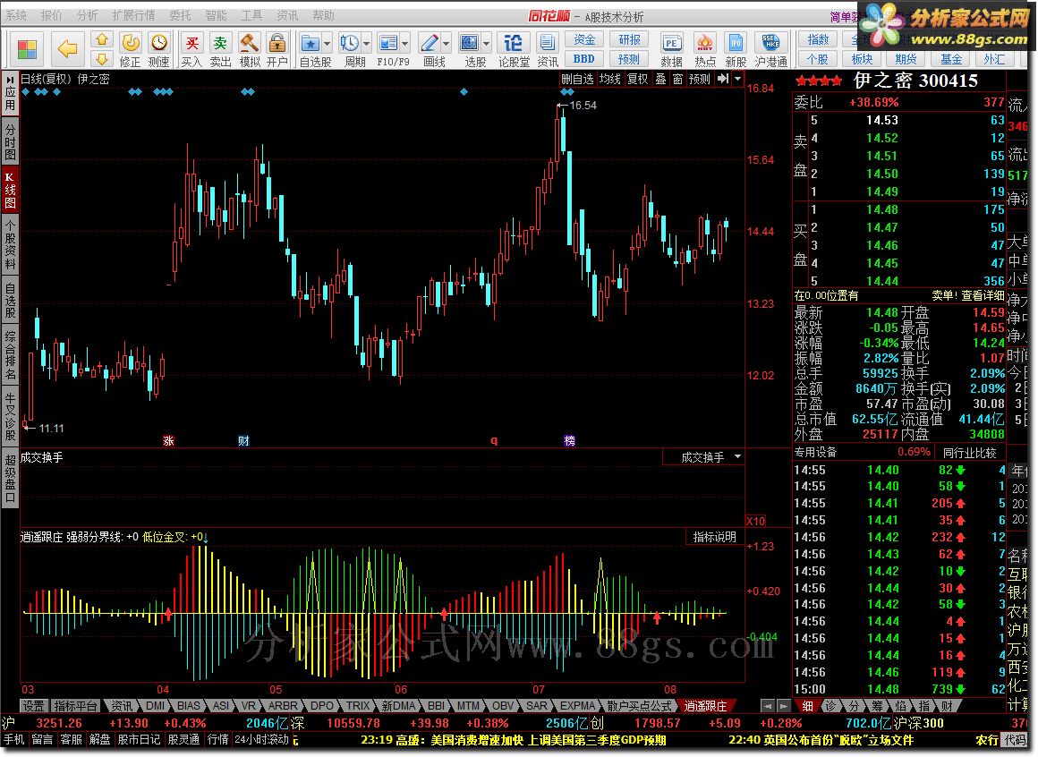The width and height of the screenshot is (1038, 757).
Task: Click the 查看详细 link
Action: [983, 295]
